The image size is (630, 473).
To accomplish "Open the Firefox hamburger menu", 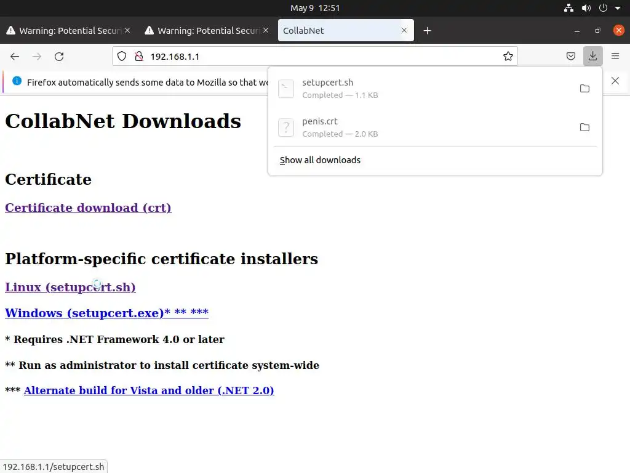I will (x=615, y=56).
